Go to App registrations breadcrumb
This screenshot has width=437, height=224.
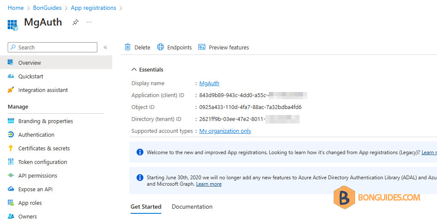pyautogui.click(x=93, y=8)
